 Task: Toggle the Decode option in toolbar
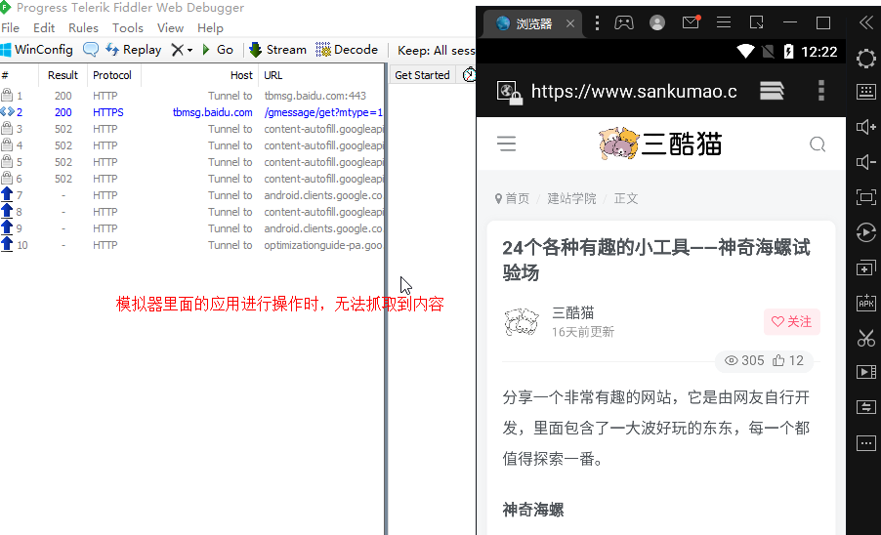tap(347, 50)
